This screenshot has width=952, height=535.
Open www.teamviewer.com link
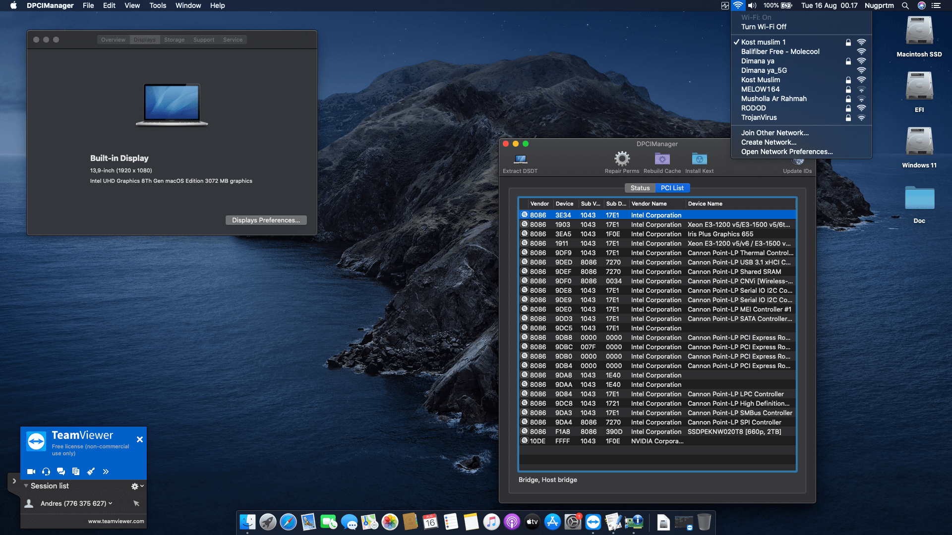tap(116, 521)
